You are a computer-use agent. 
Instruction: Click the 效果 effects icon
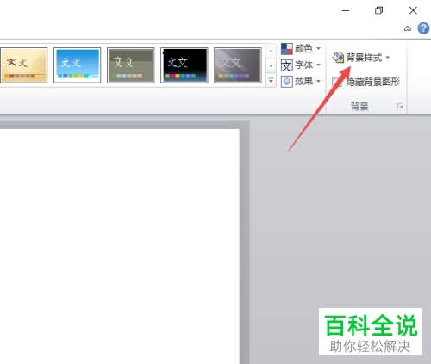click(286, 82)
